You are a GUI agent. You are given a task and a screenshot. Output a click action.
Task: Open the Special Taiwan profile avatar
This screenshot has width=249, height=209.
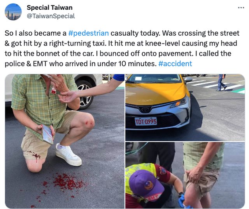pos(13,12)
